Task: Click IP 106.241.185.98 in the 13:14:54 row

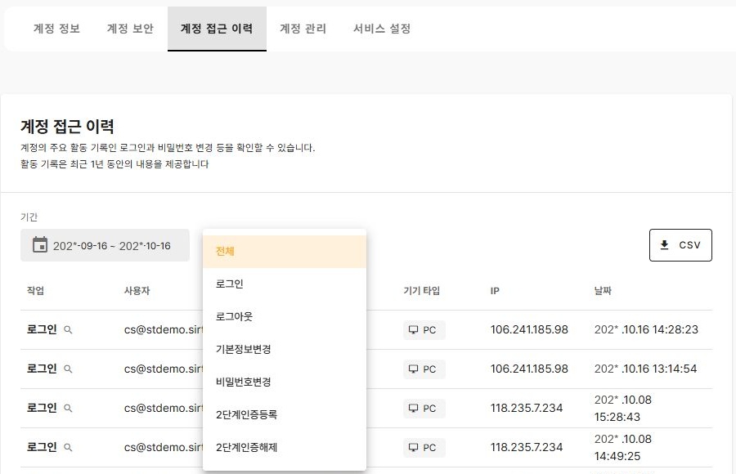Action: (x=529, y=369)
